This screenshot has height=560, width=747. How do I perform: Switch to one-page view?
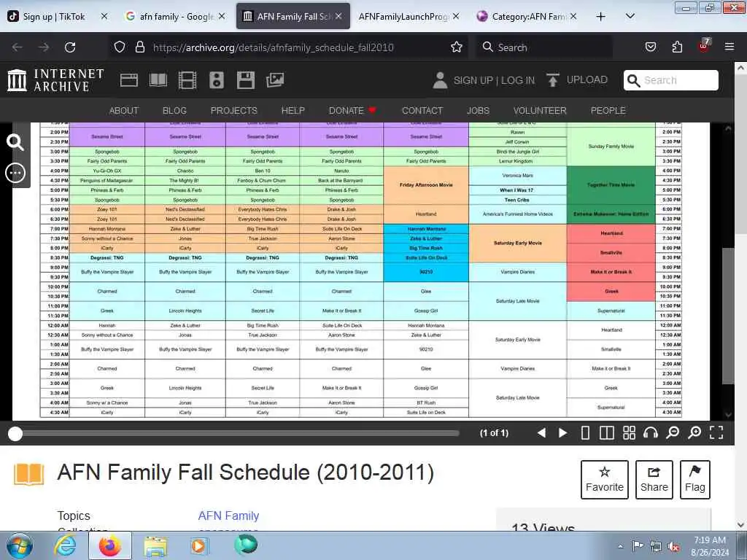tap(585, 433)
